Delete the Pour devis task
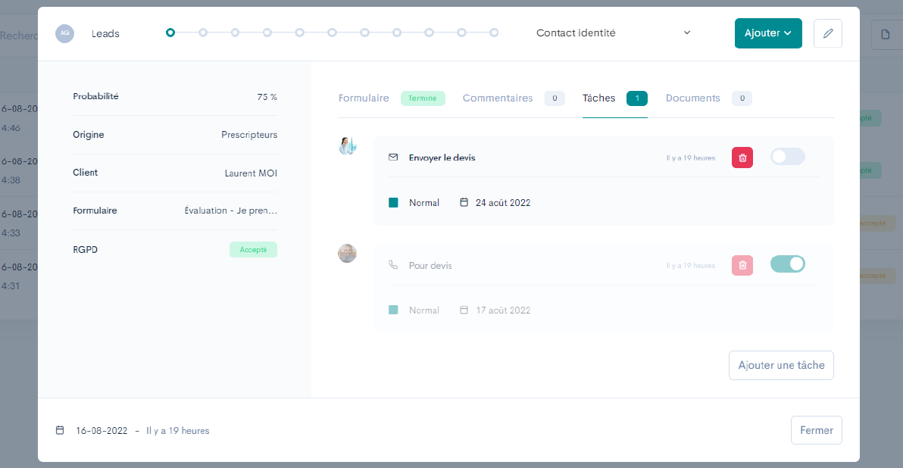Screen dimensions: 903x468 tap(742, 265)
